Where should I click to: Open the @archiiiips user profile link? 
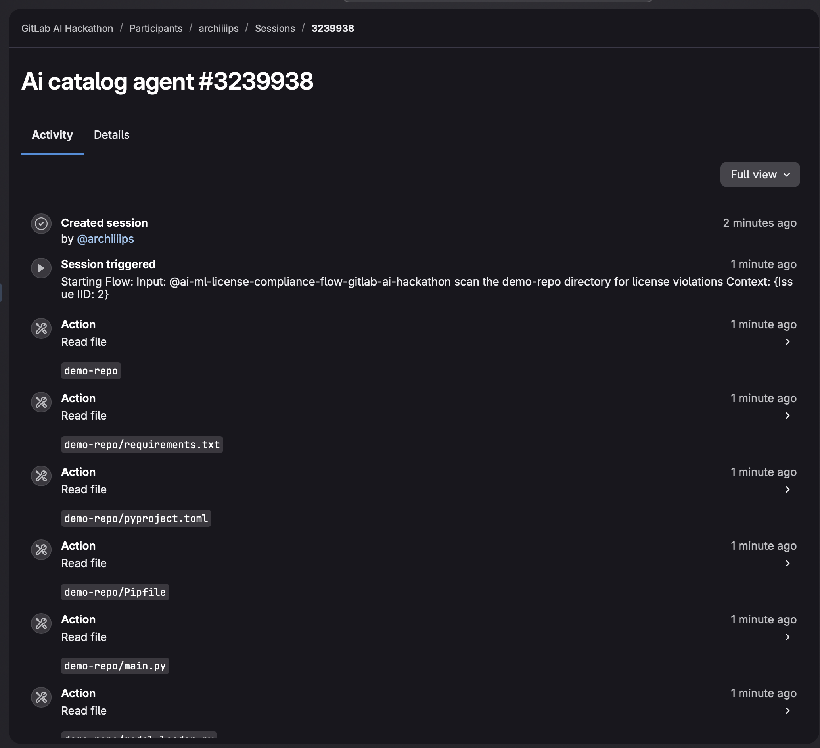click(105, 239)
